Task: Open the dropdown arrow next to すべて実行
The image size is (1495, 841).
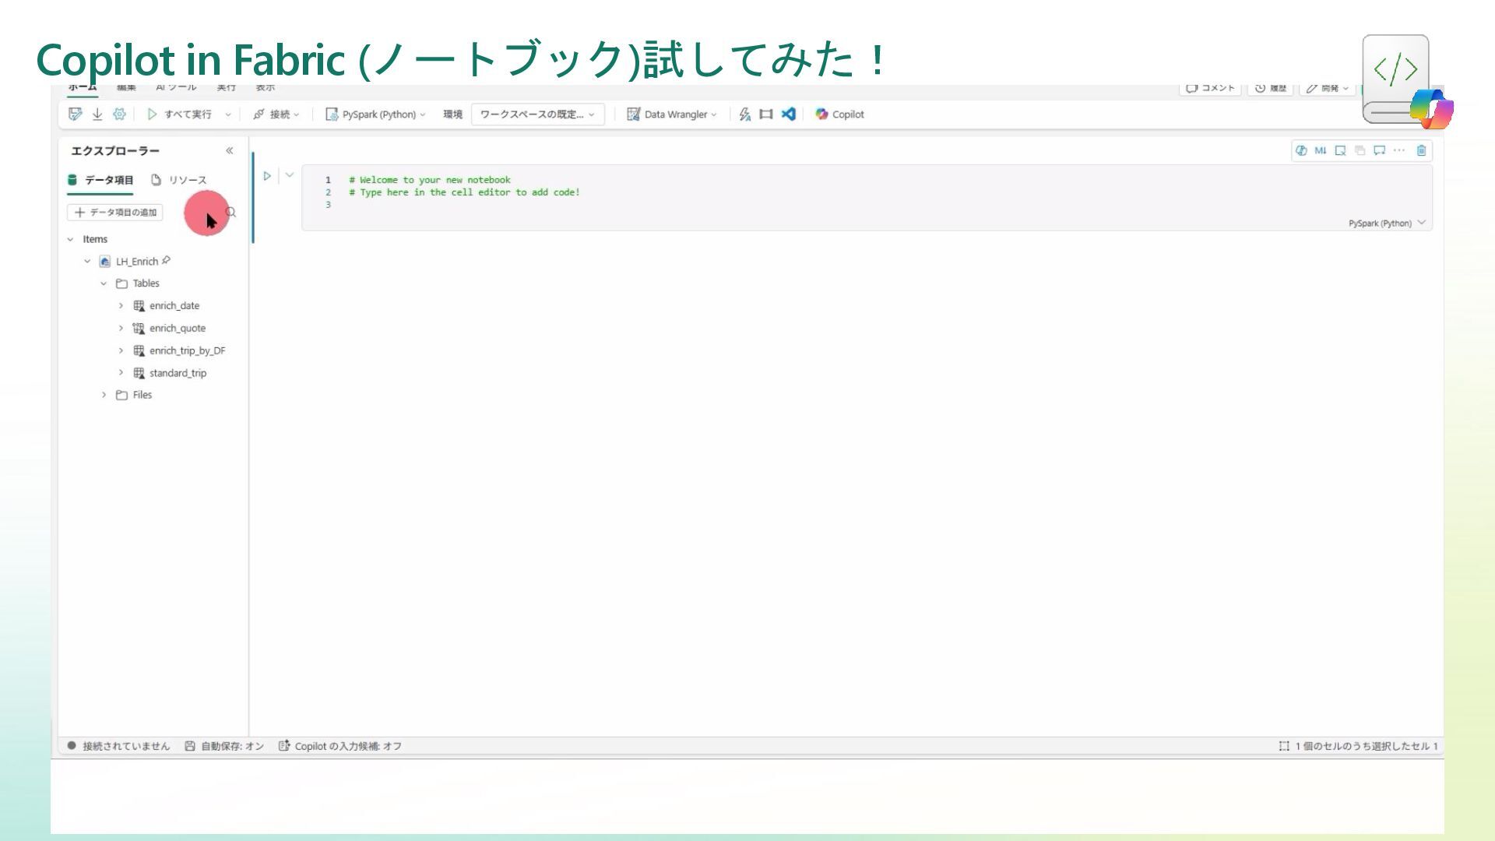Action: (228, 114)
